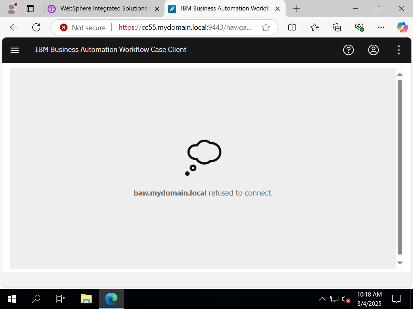Image resolution: width=413 pixels, height=309 pixels.
Task: Click the muted volume tray icon
Action: (346, 299)
